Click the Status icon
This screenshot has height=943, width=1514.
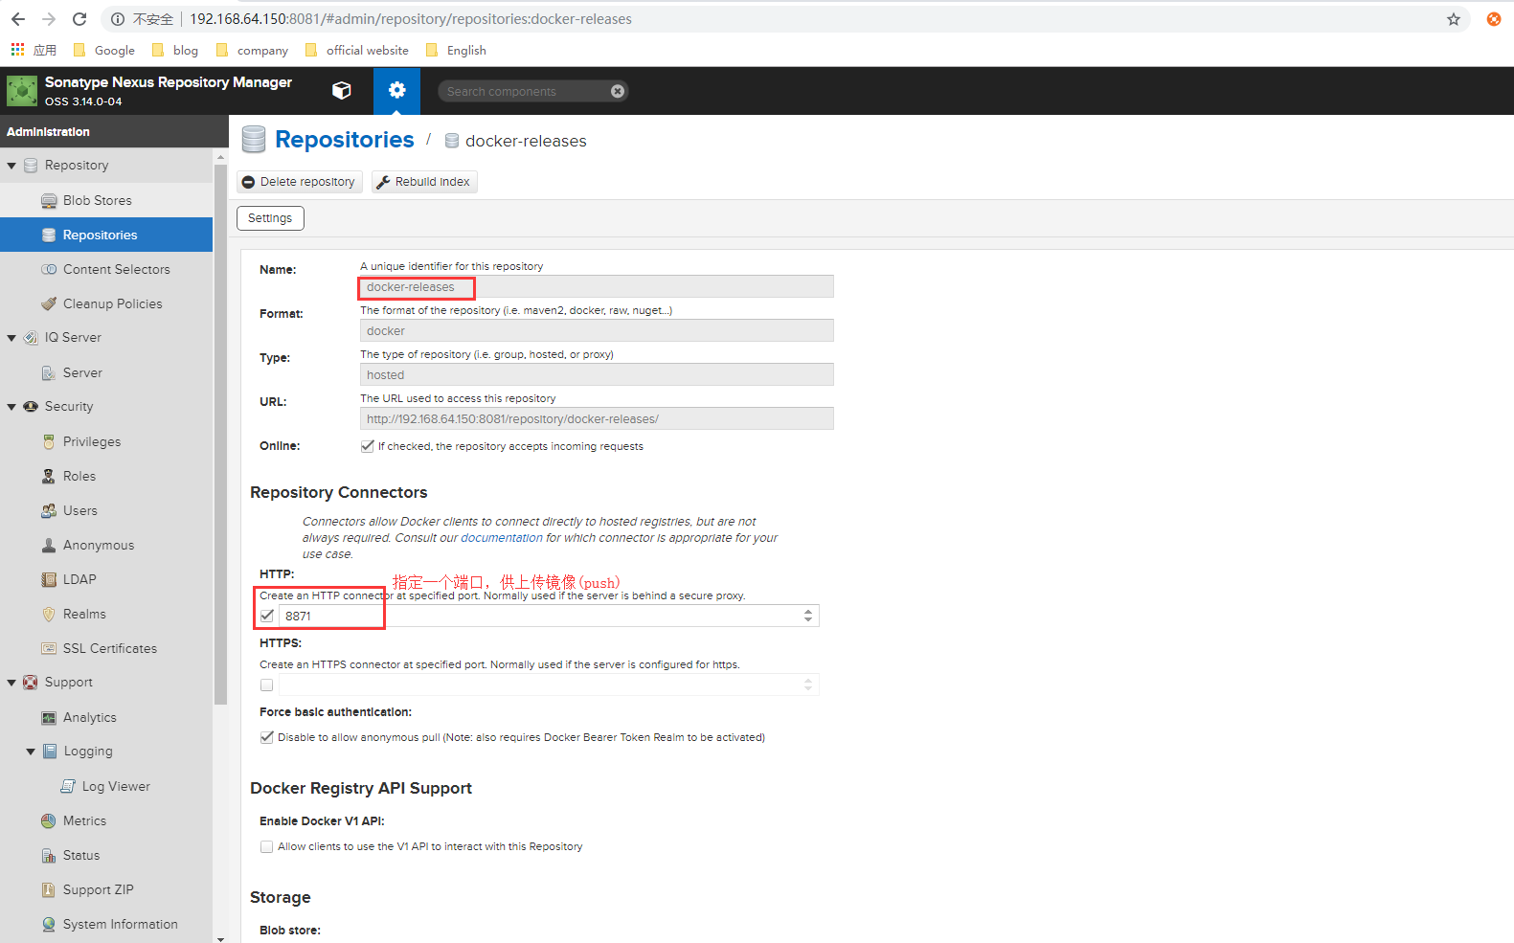point(49,855)
